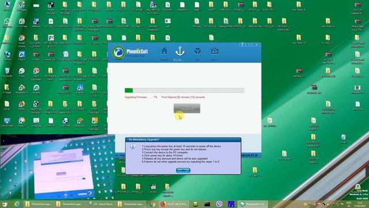
Task: Open the Firefox desktop shortcut
Action: [22, 105]
